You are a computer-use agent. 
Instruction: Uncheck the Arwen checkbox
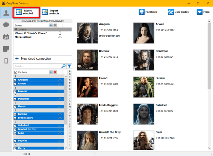click(15, 84)
